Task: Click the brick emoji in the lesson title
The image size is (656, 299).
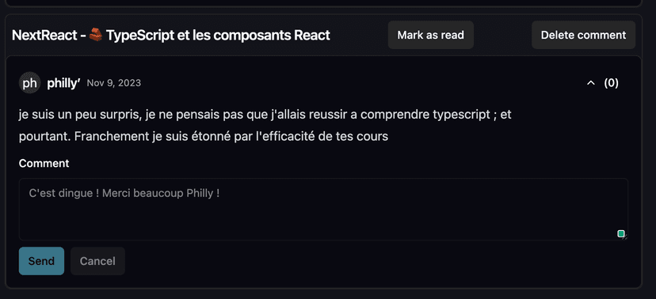Action: pos(96,35)
